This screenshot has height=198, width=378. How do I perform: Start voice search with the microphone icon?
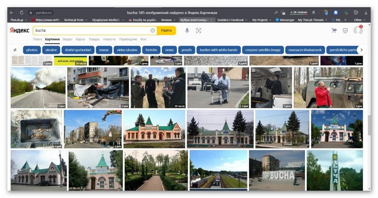(187, 30)
